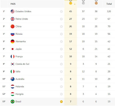Open the Alemanha country link
Screen dimensions: 115x106
click(20, 42)
